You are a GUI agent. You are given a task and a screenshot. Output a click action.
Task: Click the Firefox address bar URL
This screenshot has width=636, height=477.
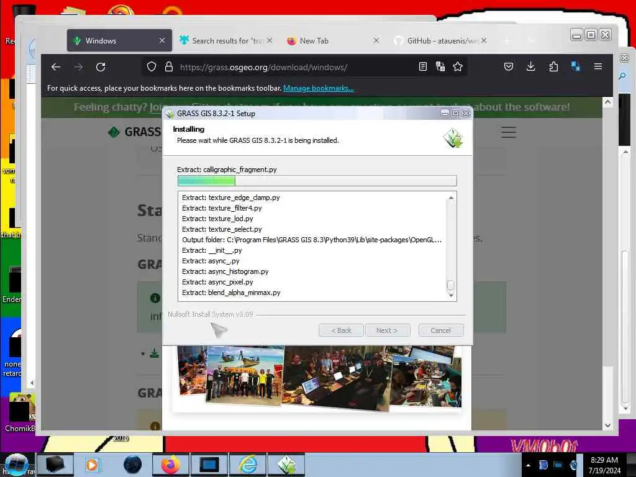click(x=263, y=67)
